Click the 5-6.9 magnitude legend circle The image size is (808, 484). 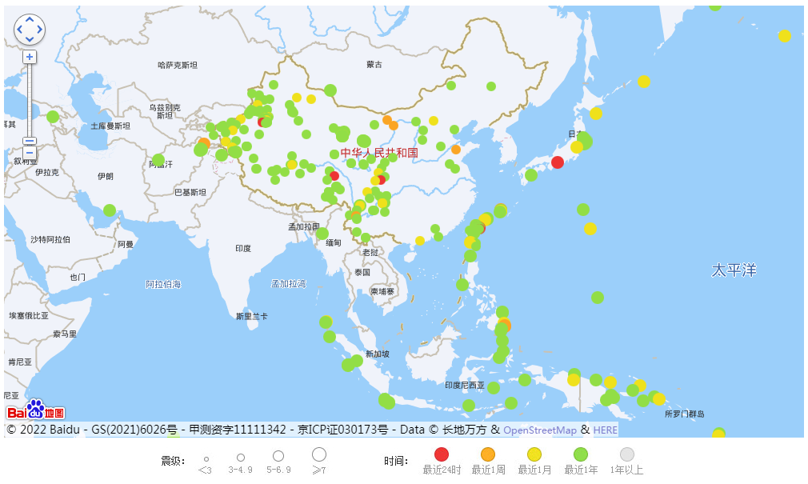coord(278,456)
